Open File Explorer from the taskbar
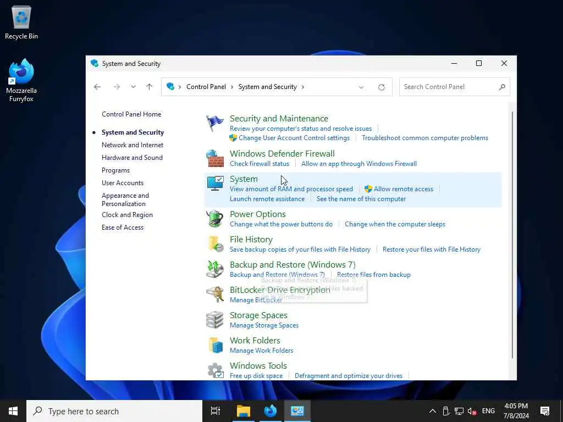Screen dimensions: 563x422 (x=243, y=411)
